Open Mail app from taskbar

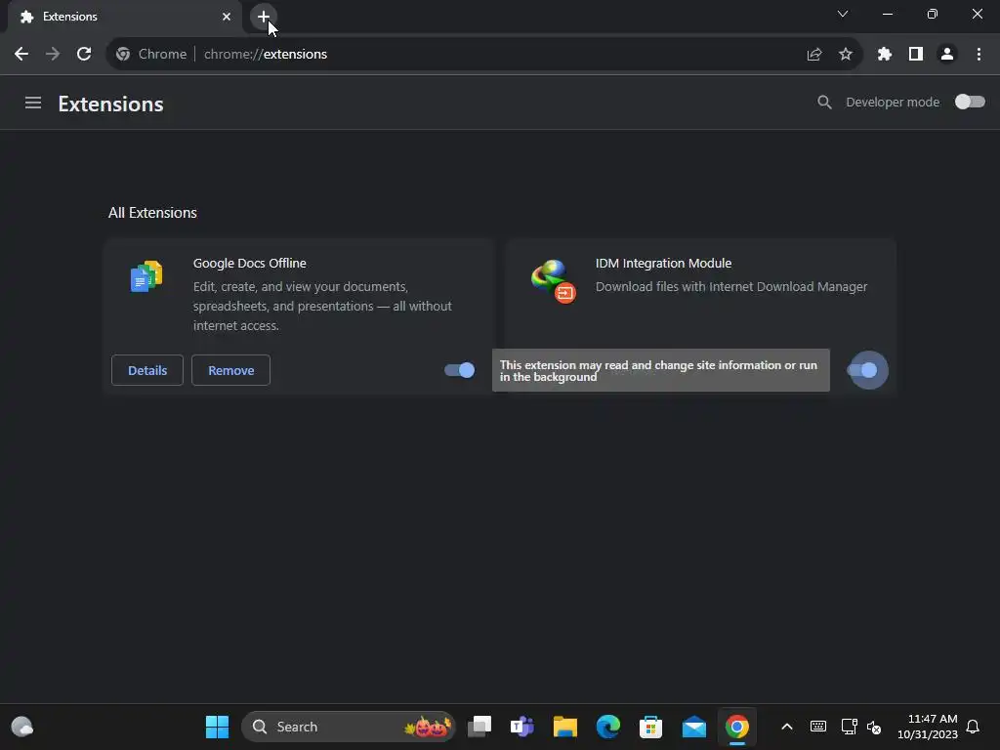(x=694, y=727)
